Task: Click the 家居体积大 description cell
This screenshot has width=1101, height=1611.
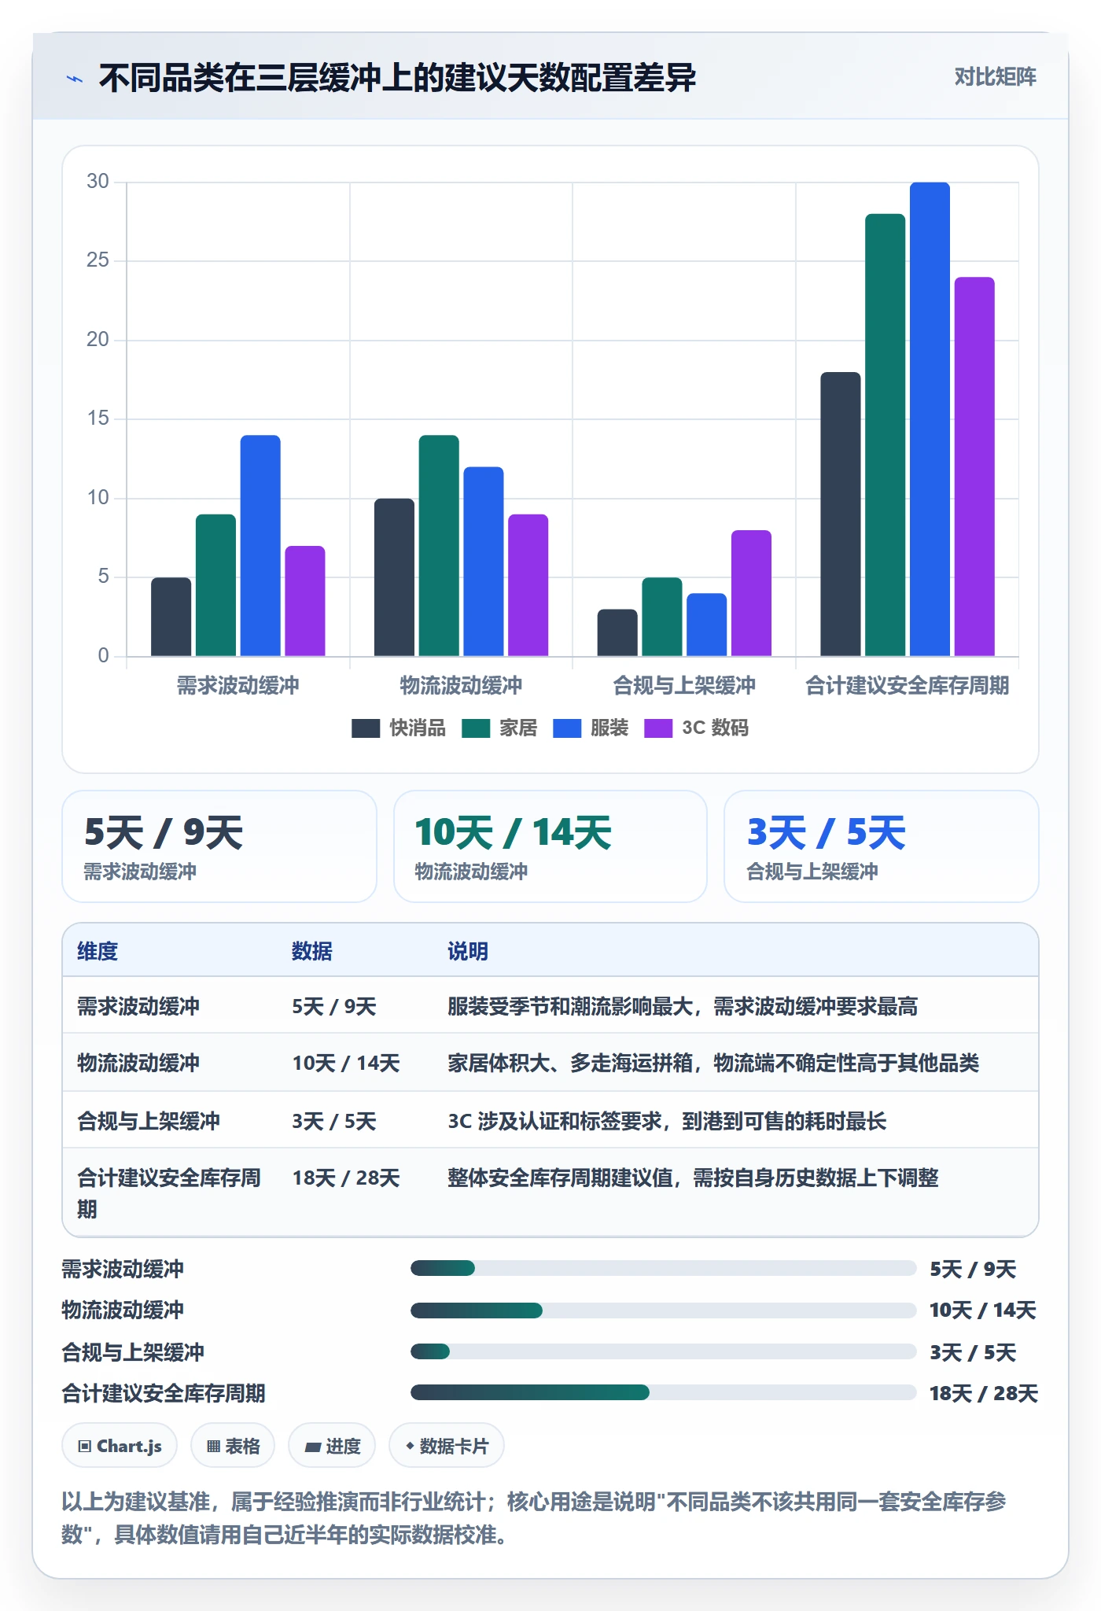Action: (713, 1063)
